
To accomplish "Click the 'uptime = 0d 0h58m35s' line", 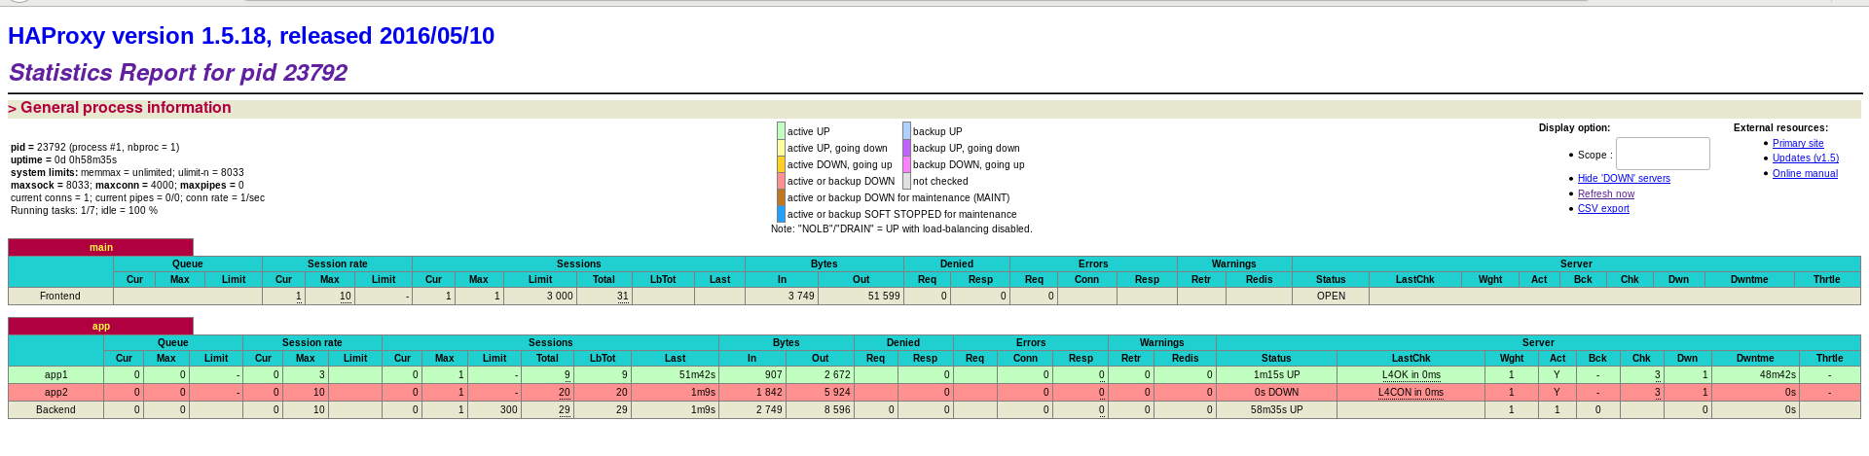I will coord(63,159).
